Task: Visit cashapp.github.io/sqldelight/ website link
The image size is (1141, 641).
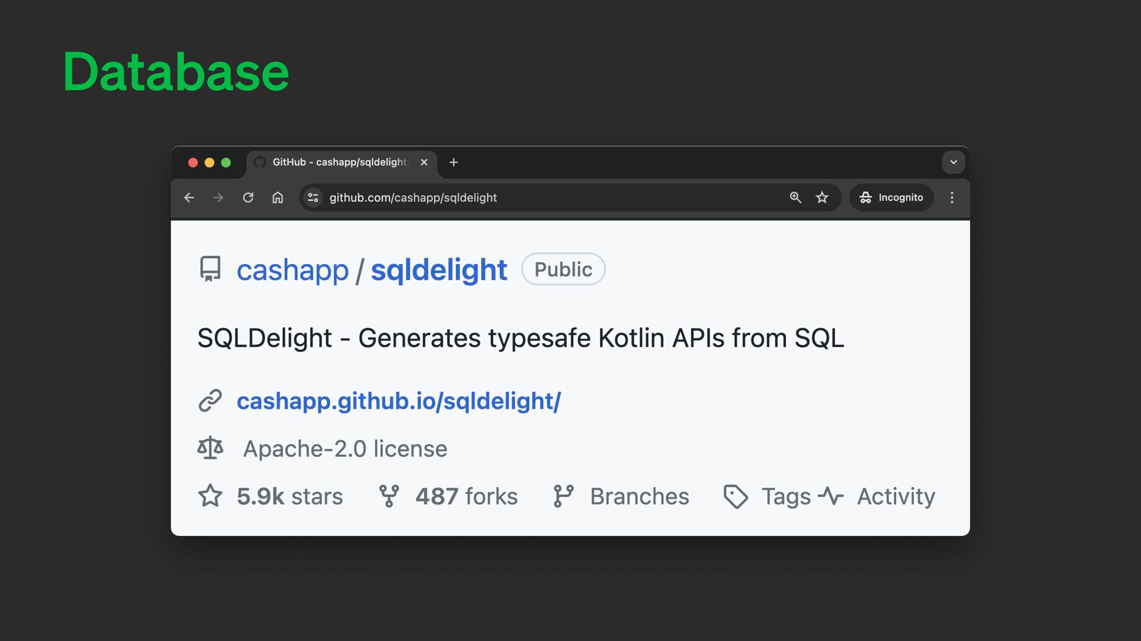Action: 398,401
